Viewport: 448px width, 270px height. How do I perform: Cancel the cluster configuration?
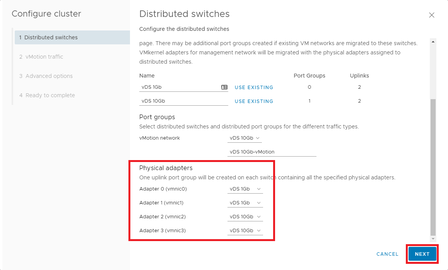tap(387, 254)
